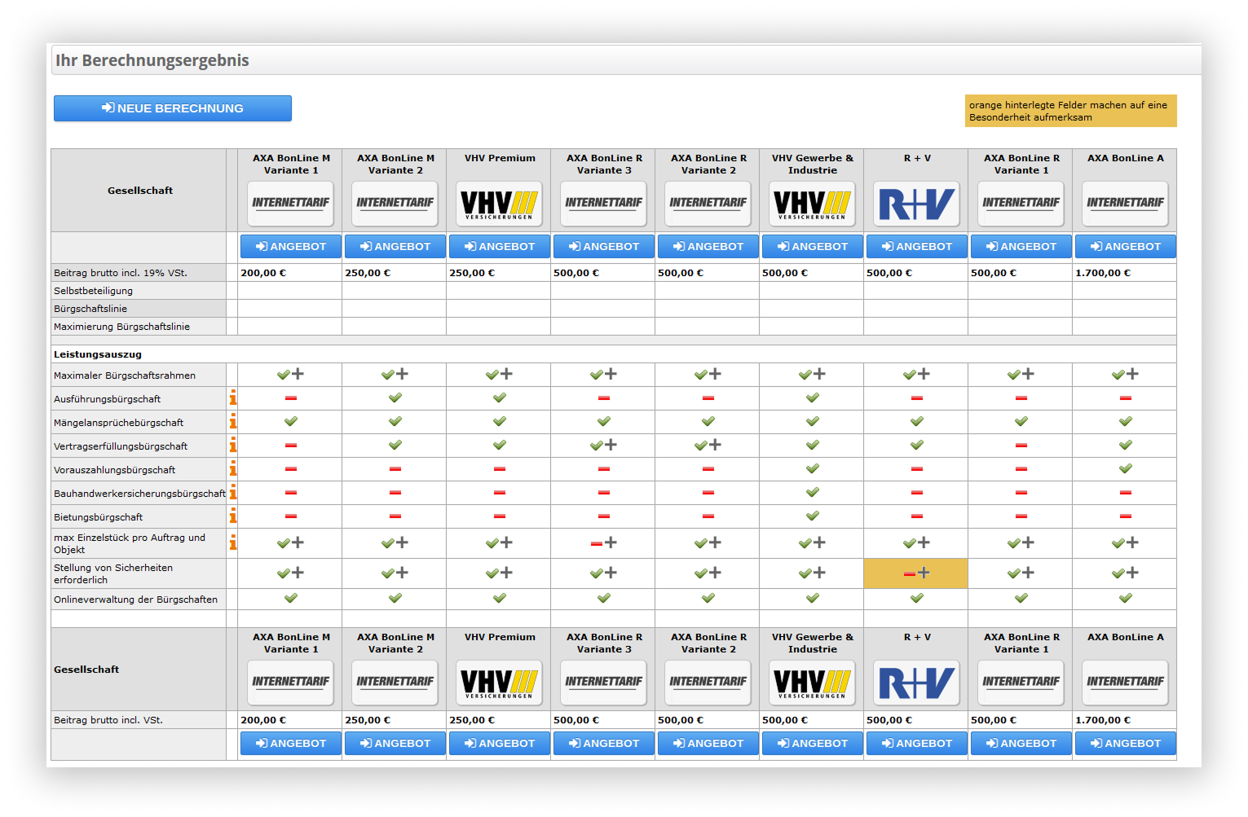This screenshot has width=1248, height=817.
Task: Show info for max Einzelstück pro Auftrag
Action: coord(233,542)
